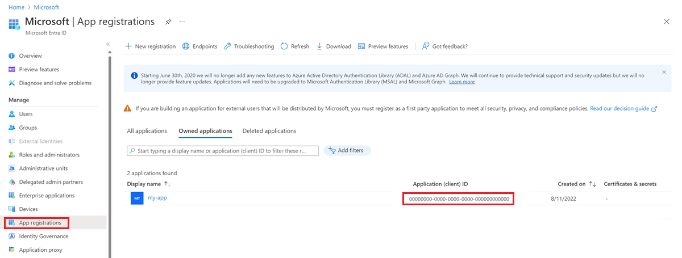Switch to Deleted applications tab

tap(269, 131)
